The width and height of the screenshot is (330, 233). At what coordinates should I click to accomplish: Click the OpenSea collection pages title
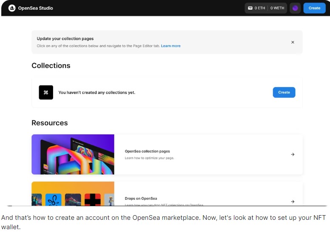click(x=147, y=151)
